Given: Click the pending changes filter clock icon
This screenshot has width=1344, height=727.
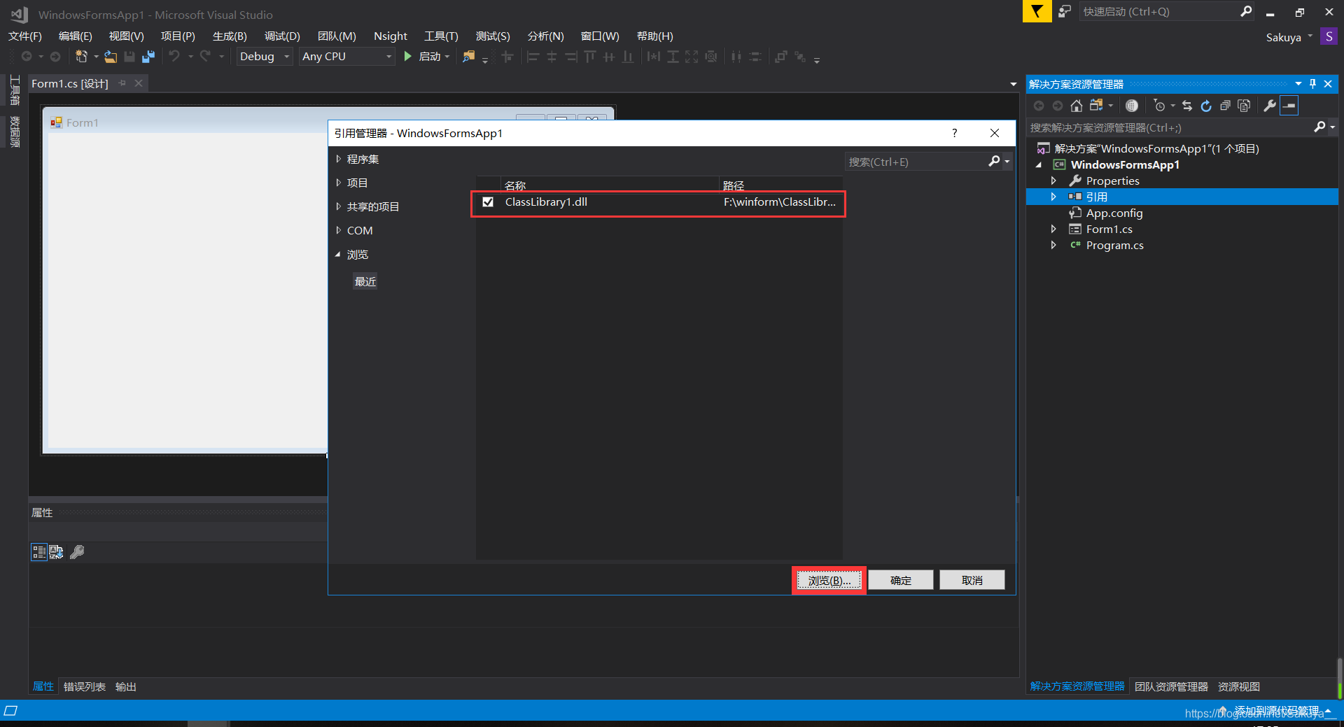Looking at the screenshot, I should (1159, 106).
